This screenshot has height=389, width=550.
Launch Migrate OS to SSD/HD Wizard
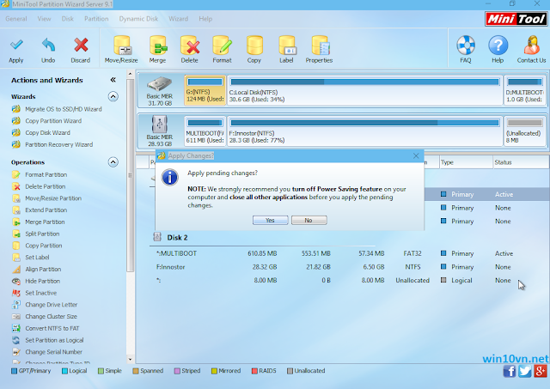pyautogui.click(x=64, y=109)
